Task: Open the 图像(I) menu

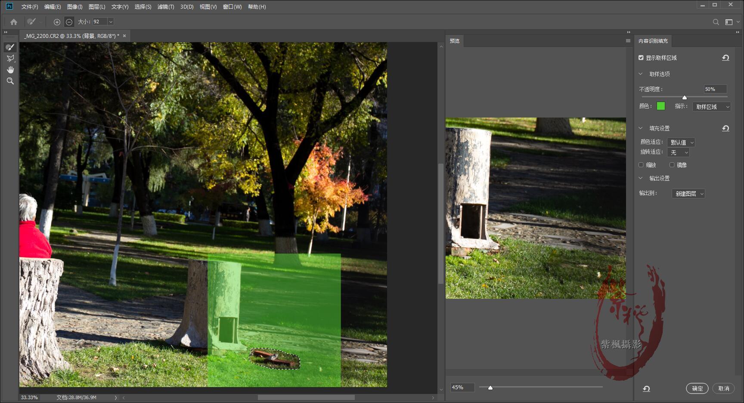Action: coord(74,7)
